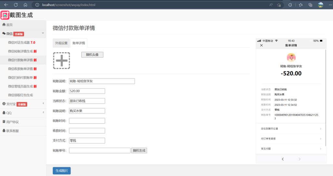Click the 生成图片 button
This screenshot has height=176, width=333.
click(61, 171)
